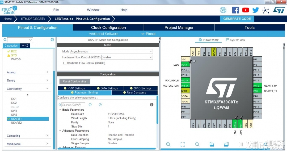Image resolution: width=287 pixels, height=152 pixels.
Task: Select the PA9 USART1_TX pin
Action: pos(257,91)
